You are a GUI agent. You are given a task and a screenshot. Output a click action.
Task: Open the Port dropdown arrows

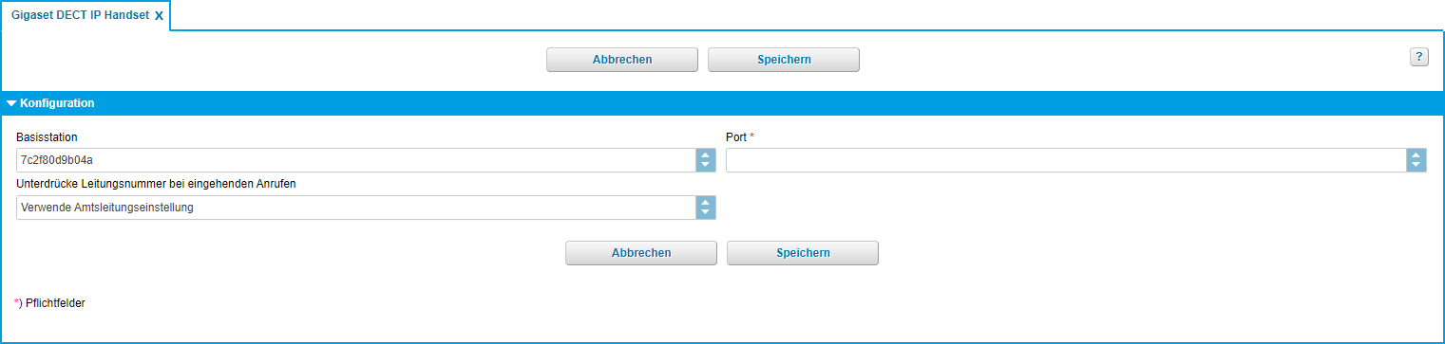click(1416, 160)
